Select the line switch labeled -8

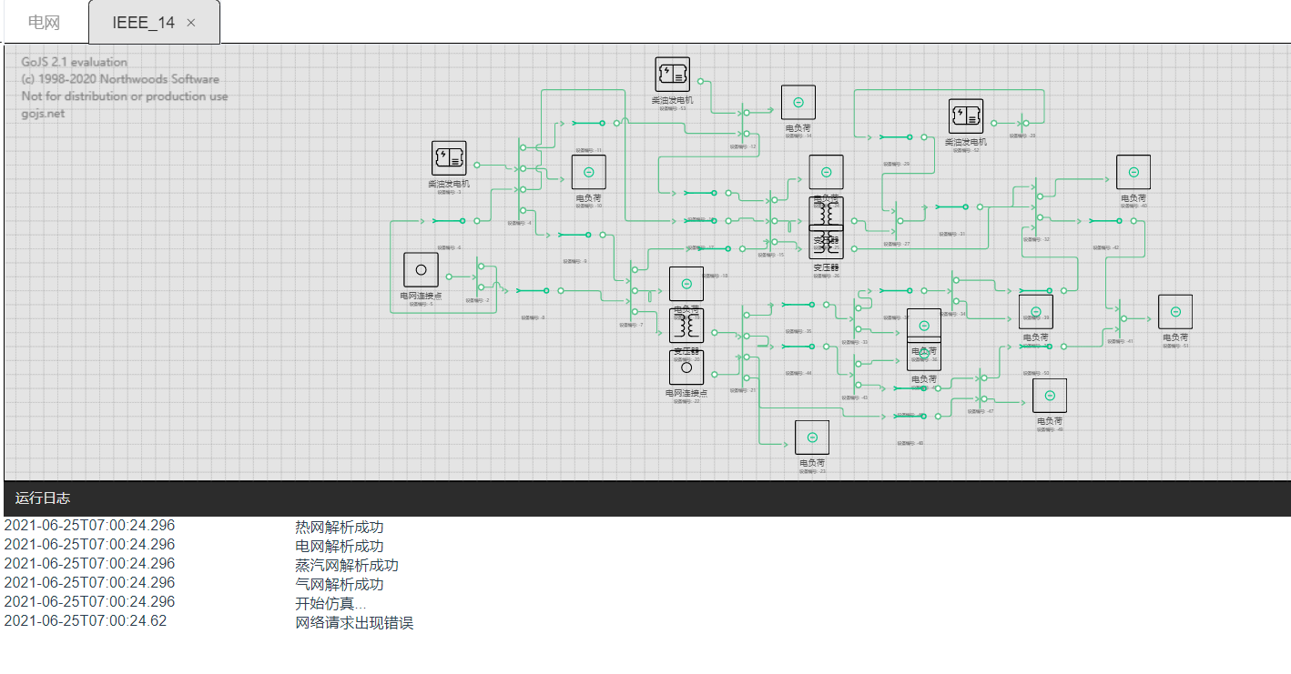pos(533,290)
